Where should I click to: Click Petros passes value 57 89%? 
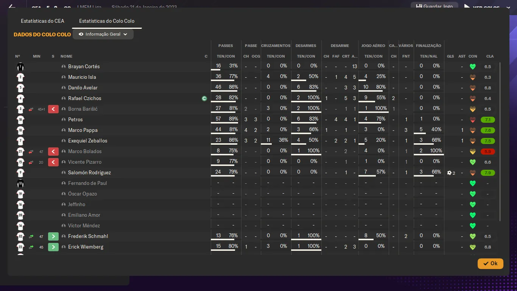click(x=226, y=119)
